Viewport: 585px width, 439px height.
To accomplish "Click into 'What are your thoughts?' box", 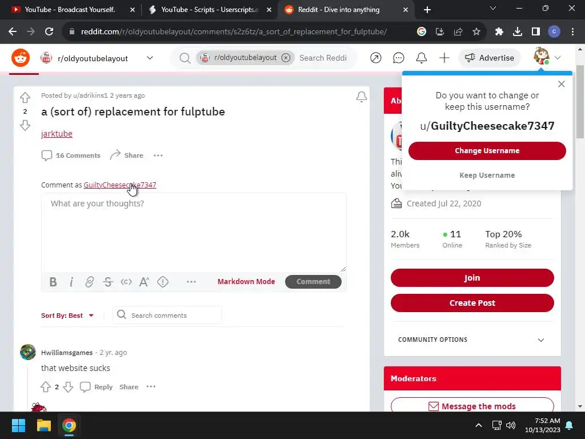I will coord(194,233).
